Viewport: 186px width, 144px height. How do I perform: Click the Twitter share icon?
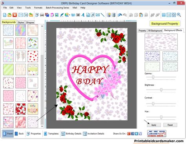pos(137,134)
